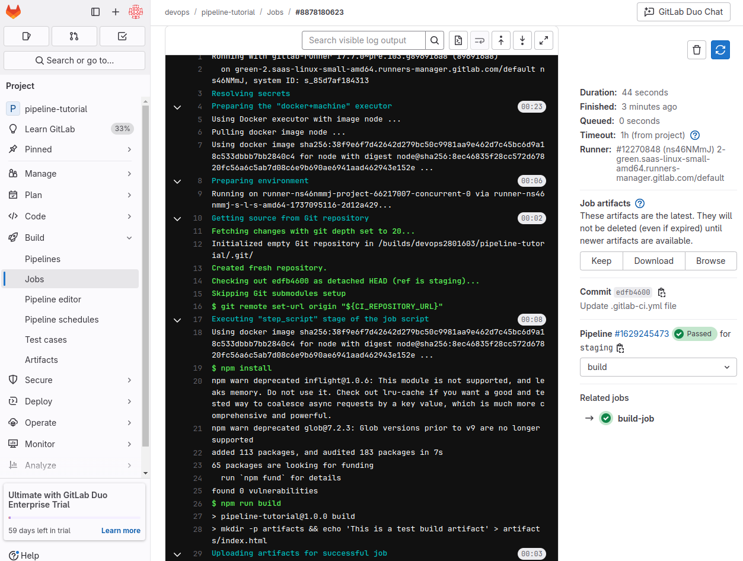Open pipeline #1629245473 link
Image resolution: width=743 pixels, height=561 pixels.
[x=642, y=334]
